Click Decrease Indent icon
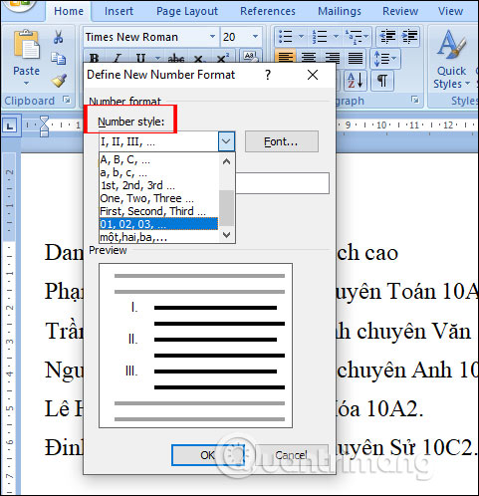The image size is (479, 496). [387, 36]
